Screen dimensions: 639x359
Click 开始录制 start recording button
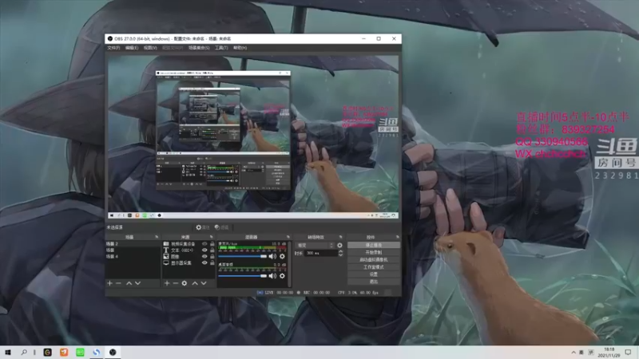click(373, 252)
